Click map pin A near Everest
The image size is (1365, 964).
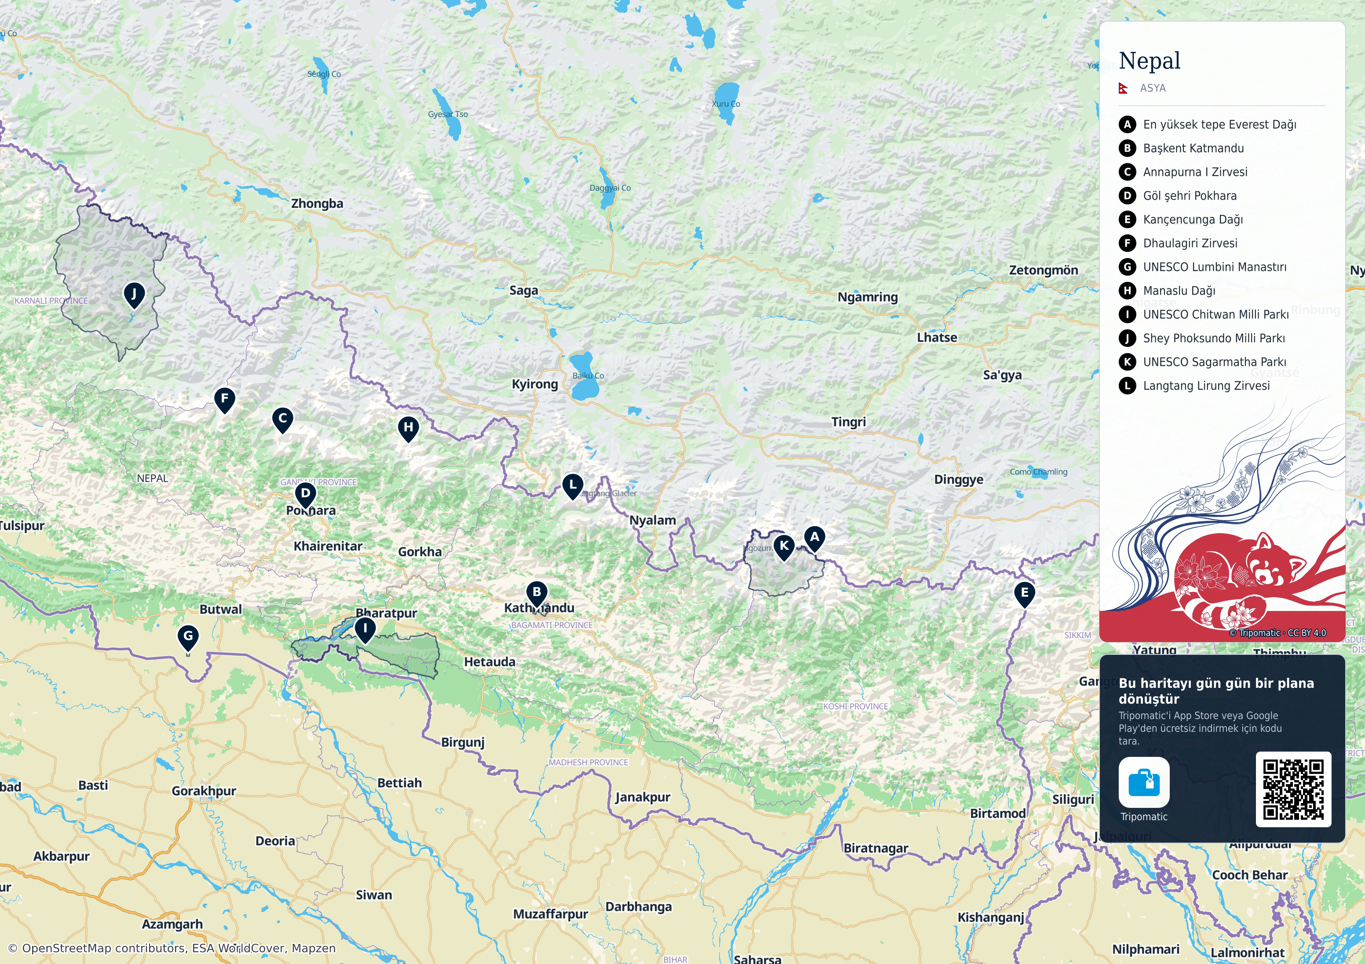[814, 539]
